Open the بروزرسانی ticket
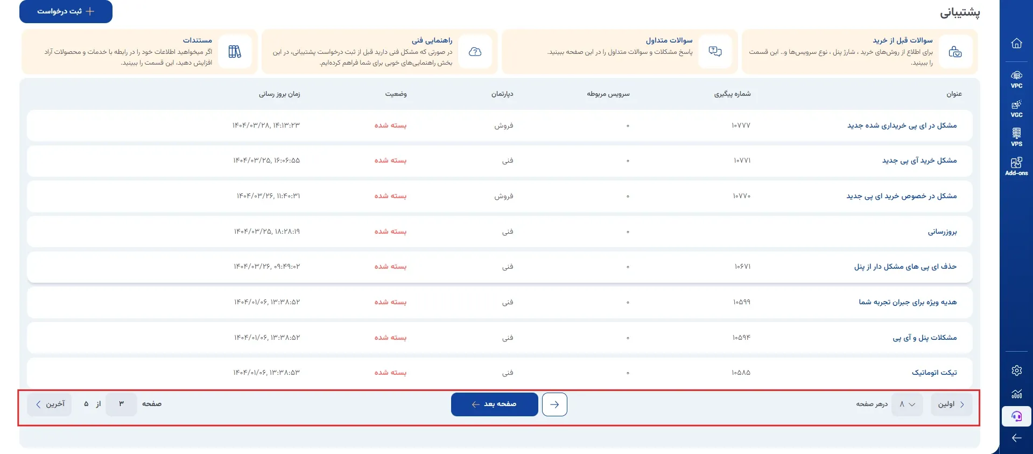1033x454 pixels. pos(942,232)
